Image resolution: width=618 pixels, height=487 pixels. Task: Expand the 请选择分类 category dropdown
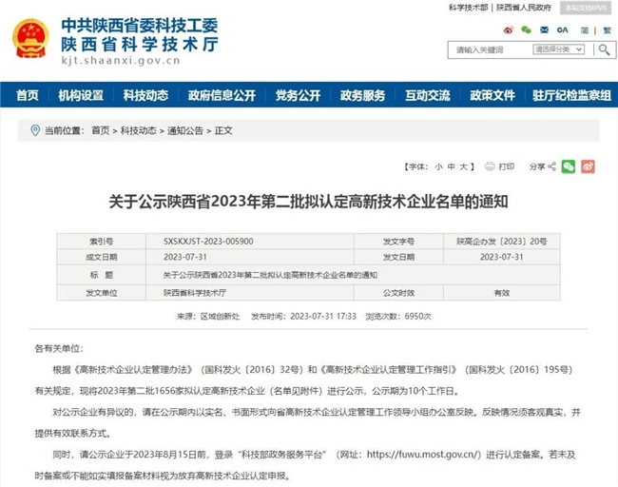[558, 49]
